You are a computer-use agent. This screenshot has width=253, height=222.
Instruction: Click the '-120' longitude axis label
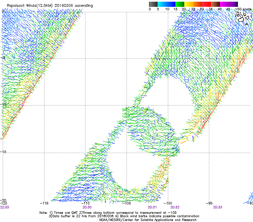(3, 203)
